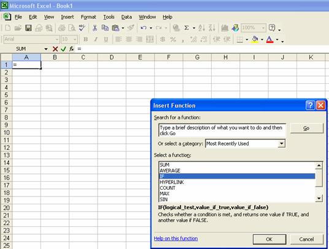Expand the AutoSum dropdown arrow
Viewport: 329px width, 249px height.
(x=194, y=28)
